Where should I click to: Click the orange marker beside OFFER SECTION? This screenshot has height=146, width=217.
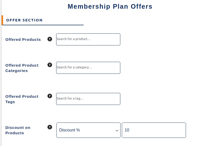point(2,20)
